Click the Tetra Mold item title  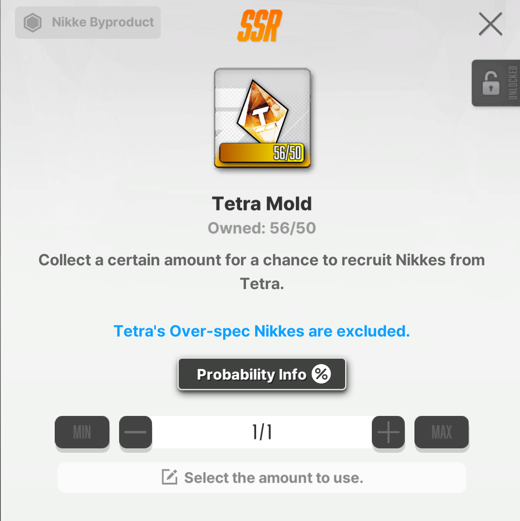pos(262,203)
